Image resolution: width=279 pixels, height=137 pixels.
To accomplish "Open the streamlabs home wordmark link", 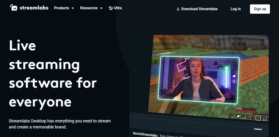I will (x=34, y=8).
